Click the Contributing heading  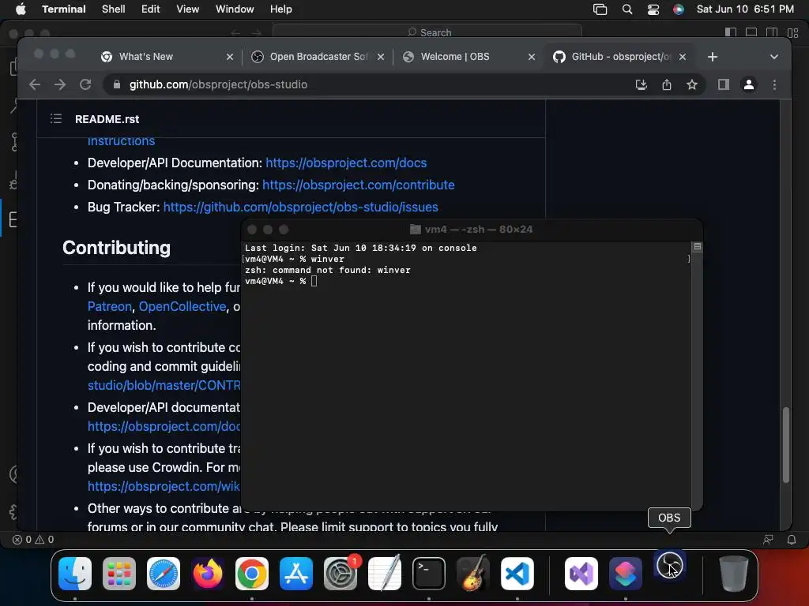click(x=117, y=247)
